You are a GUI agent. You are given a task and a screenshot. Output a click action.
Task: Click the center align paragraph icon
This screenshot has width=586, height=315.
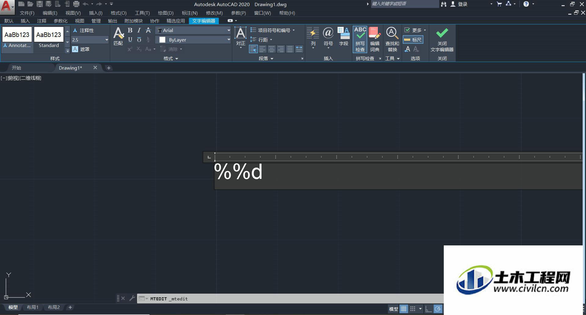[272, 49]
